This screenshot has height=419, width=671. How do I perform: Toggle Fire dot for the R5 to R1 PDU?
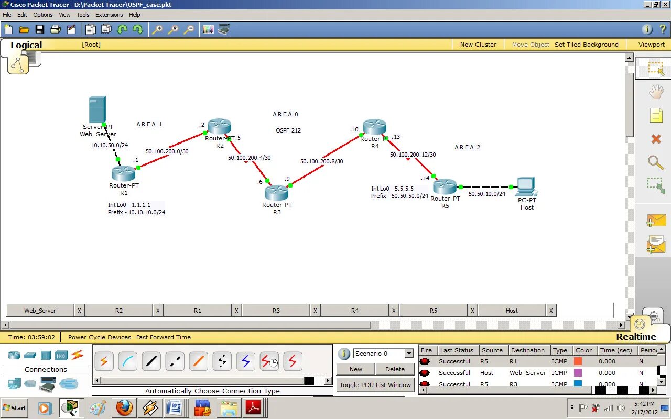pos(425,361)
